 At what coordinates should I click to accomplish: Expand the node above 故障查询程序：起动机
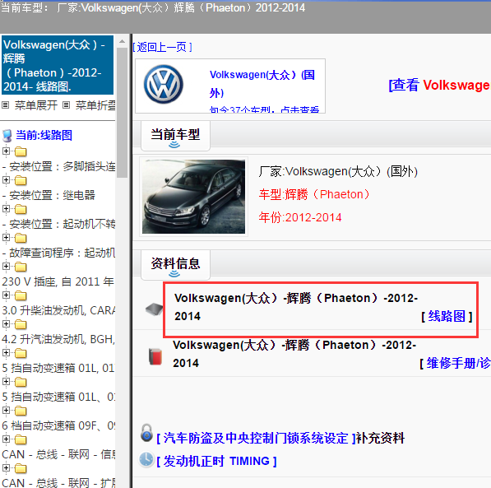(6, 238)
